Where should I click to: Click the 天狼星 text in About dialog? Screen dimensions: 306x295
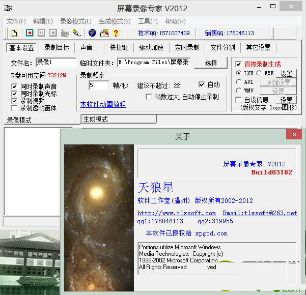tap(155, 188)
